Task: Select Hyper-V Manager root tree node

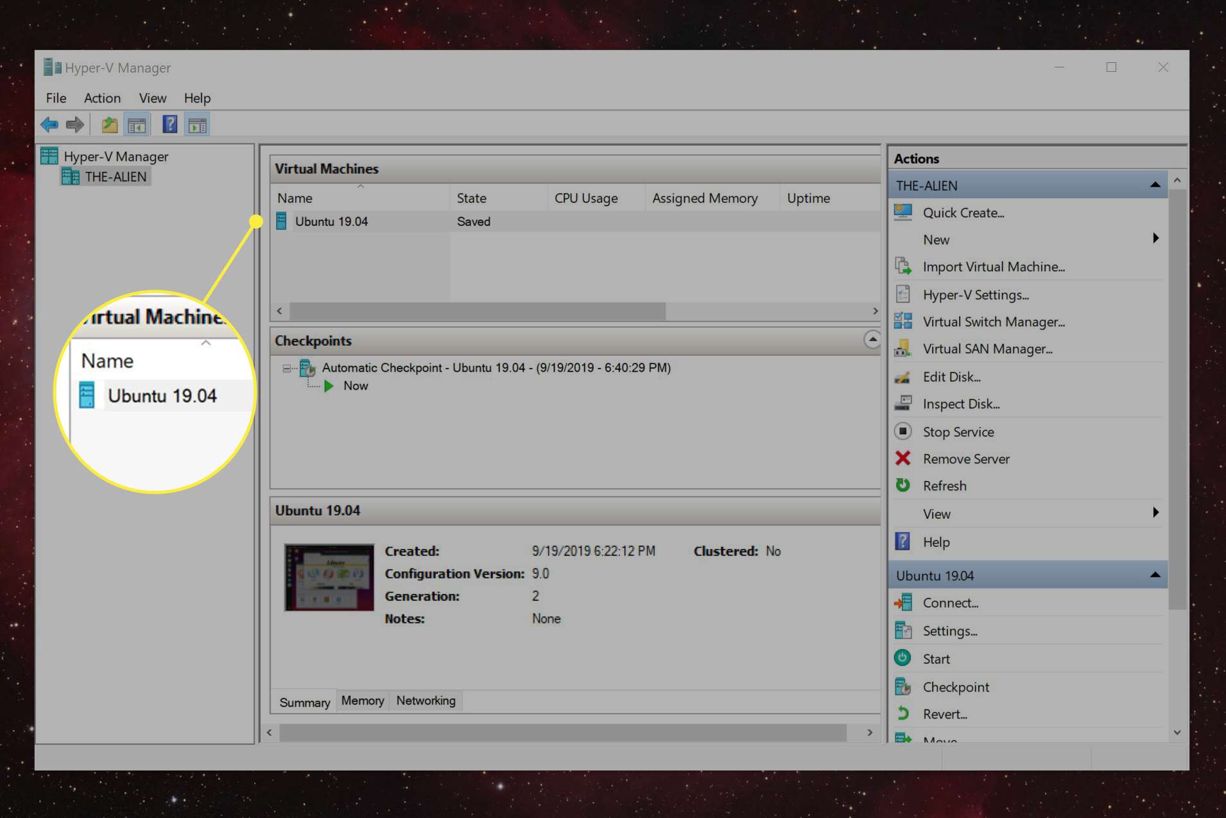Action: 116,157
